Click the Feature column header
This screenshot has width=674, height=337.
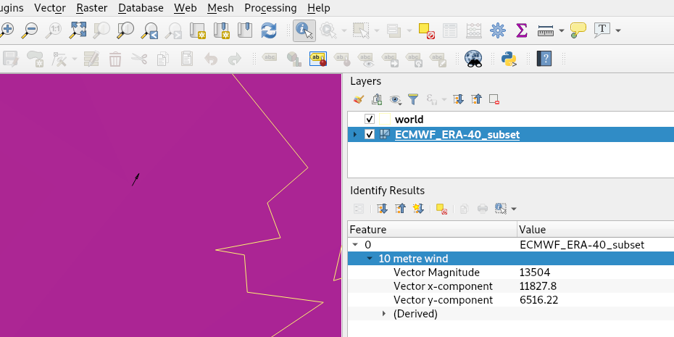432,230
